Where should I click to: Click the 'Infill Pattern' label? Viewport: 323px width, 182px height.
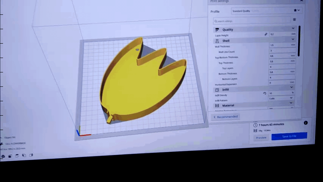pos(221,100)
